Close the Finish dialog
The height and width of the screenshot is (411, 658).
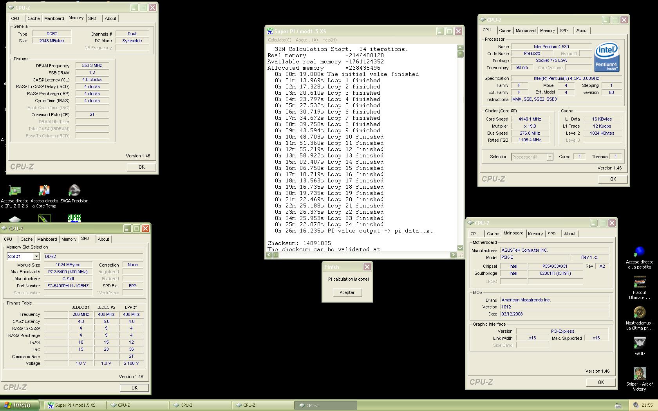click(367, 267)
